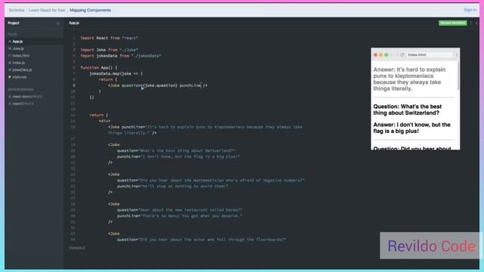Click the Project sidebar header
The image size is (484, 272).
(14, 23)
